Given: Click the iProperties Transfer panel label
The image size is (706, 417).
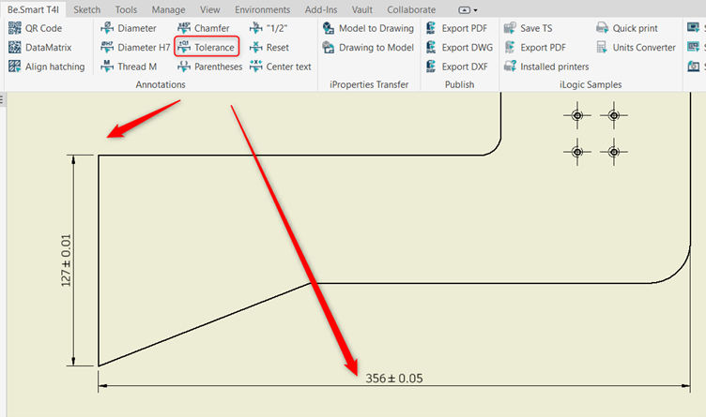Looking at the screenshot, I should coord(369,84).
